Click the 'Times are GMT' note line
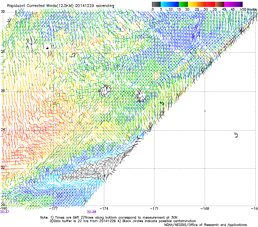 pyautogui.click(x=68, y=218)
